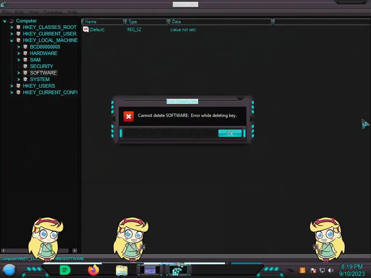Image resolution: width=371 pixels, height=278 pixels.
Task: Expand the BCD00000000 key
Action: click(18, 47)
